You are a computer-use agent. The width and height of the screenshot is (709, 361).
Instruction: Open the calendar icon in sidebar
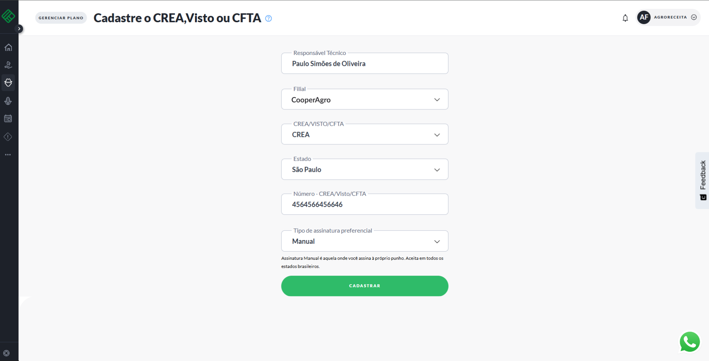tap(8, 119)
